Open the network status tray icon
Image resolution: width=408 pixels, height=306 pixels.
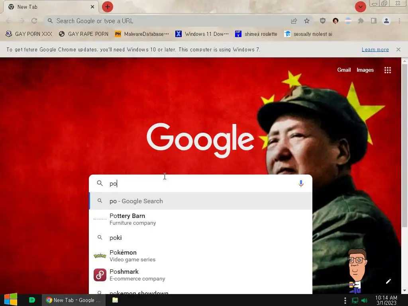pyautogui.click(x=355, y=300)
